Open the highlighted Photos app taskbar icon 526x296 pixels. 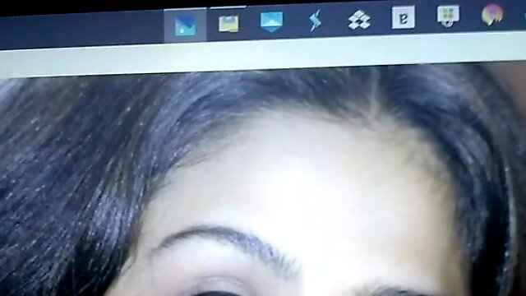[x=185, y=25]
